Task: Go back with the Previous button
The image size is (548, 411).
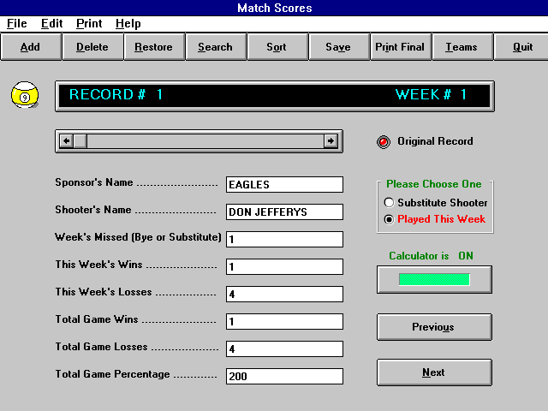Action: click(x=434, y=327)
